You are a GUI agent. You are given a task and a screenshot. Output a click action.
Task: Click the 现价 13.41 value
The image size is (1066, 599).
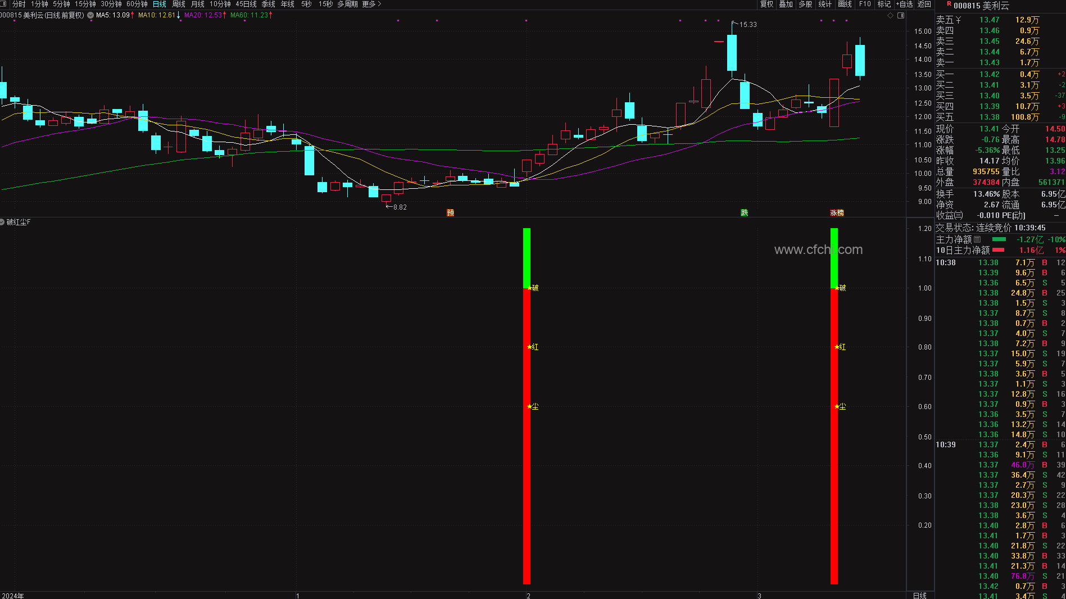989,129
